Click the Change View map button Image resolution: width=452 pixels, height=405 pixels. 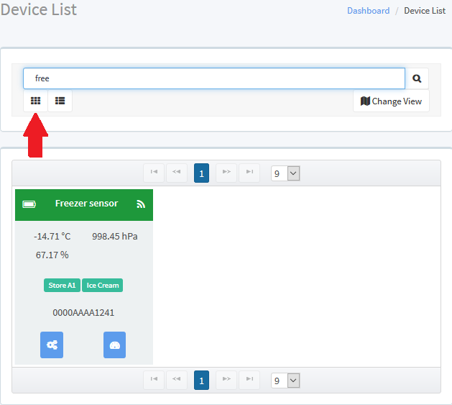391,101
